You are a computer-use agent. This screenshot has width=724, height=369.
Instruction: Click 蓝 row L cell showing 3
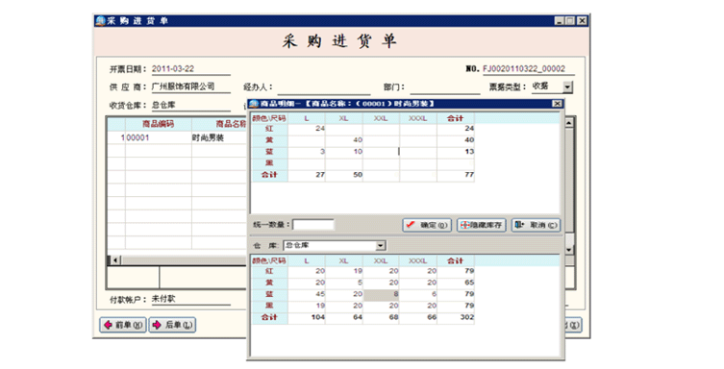tap(307, 152)
